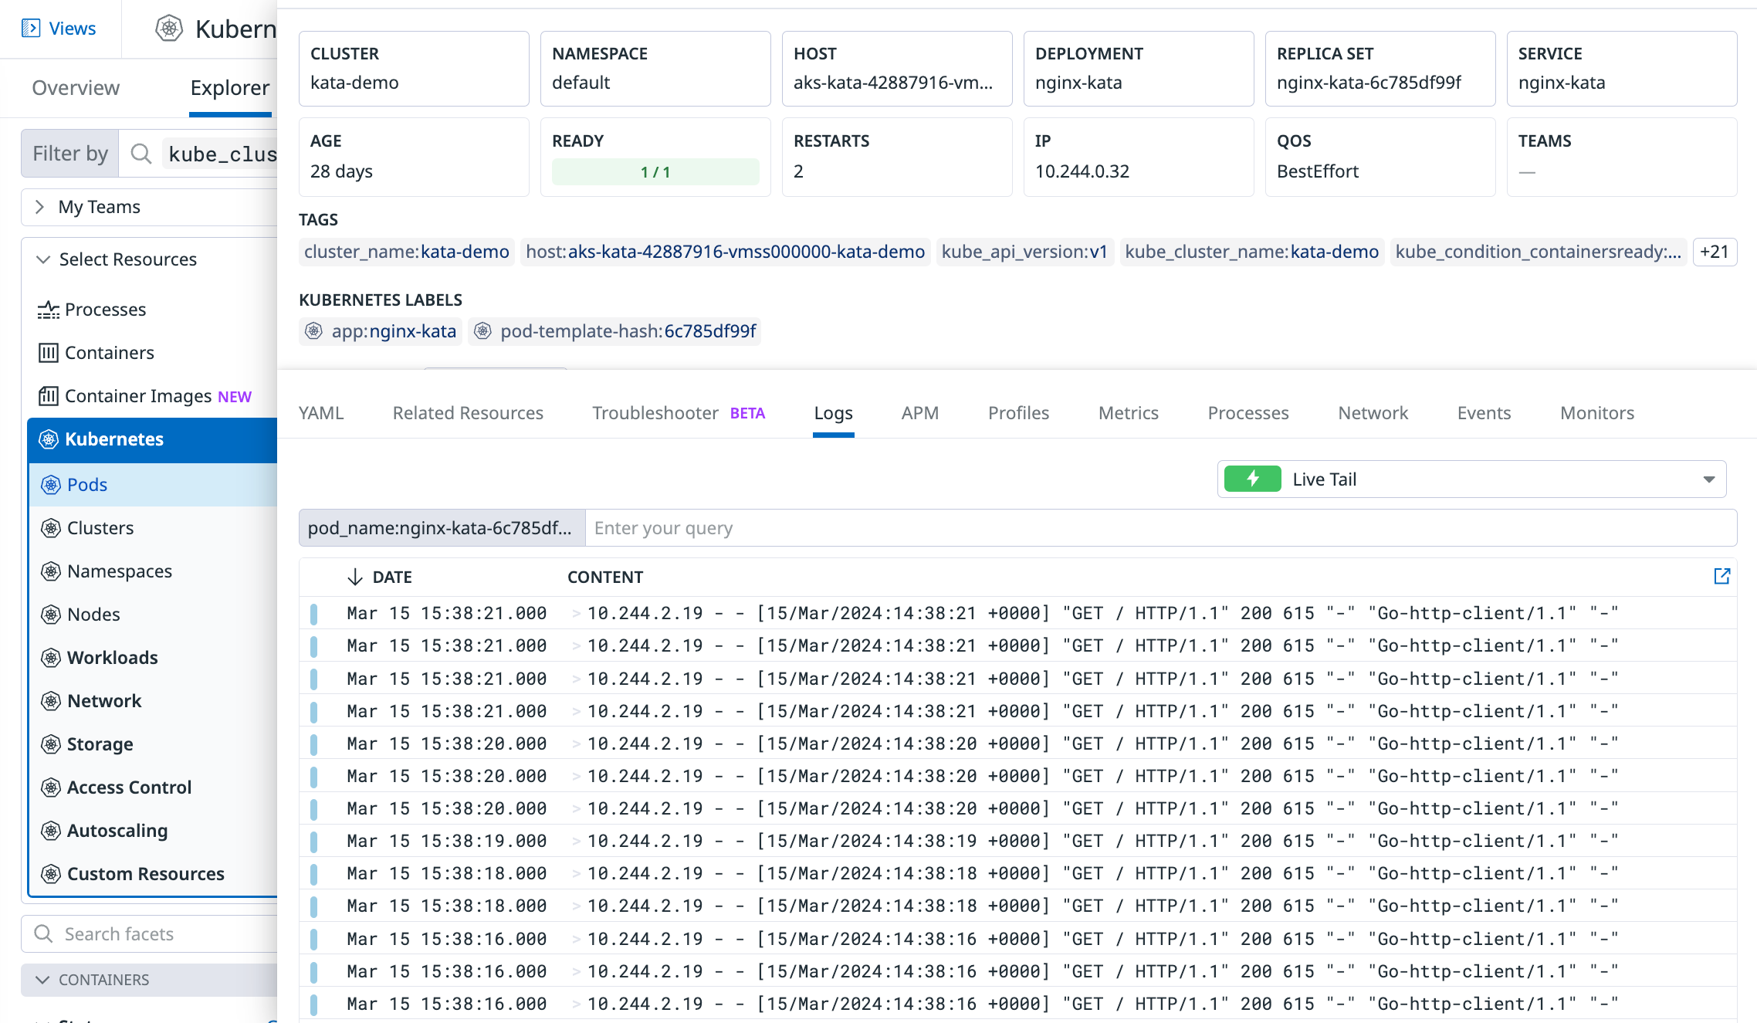Click the Kubernetes icon on app:nginx-kata label
Image resolution: width=1757 pixels, height=1023 pixels.
pos(313,330)
